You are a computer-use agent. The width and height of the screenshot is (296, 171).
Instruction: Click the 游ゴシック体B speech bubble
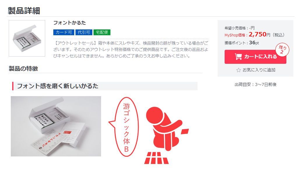124,127
